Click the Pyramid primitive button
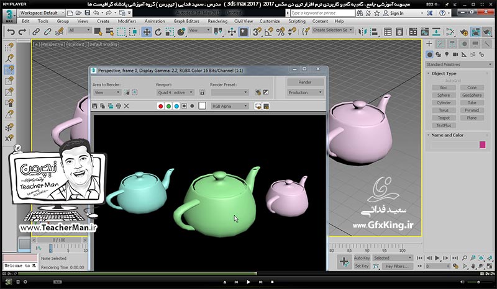 click(x=472, y=110)
